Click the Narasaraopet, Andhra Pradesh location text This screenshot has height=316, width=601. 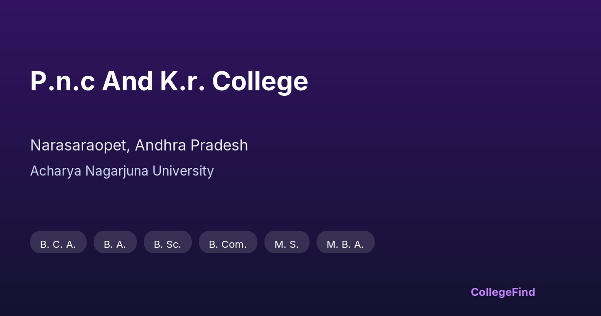(139, 145)
